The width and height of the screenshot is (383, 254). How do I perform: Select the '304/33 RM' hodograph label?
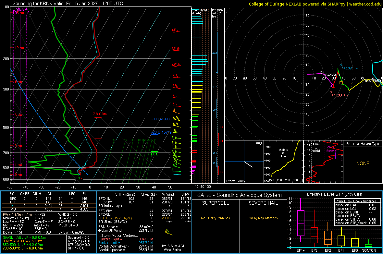(340, 96)
